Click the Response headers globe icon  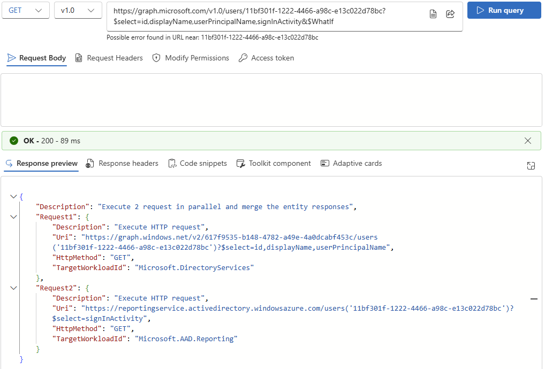pos(89,163)
